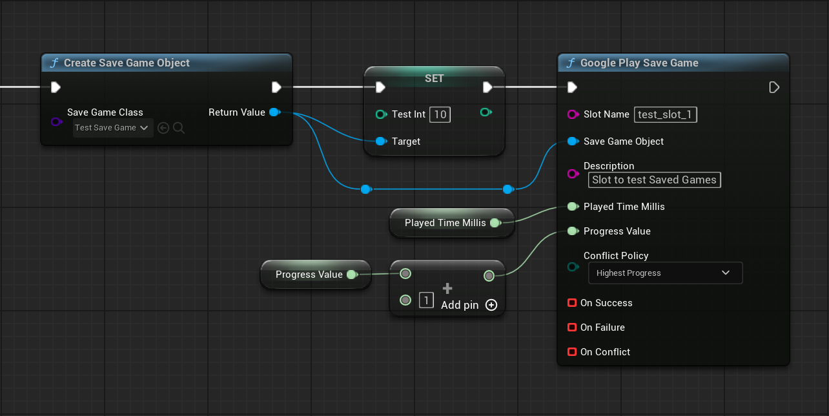Click the On Success delegate pin
Viewport: 829px width, 416px height.
(571, 303)
